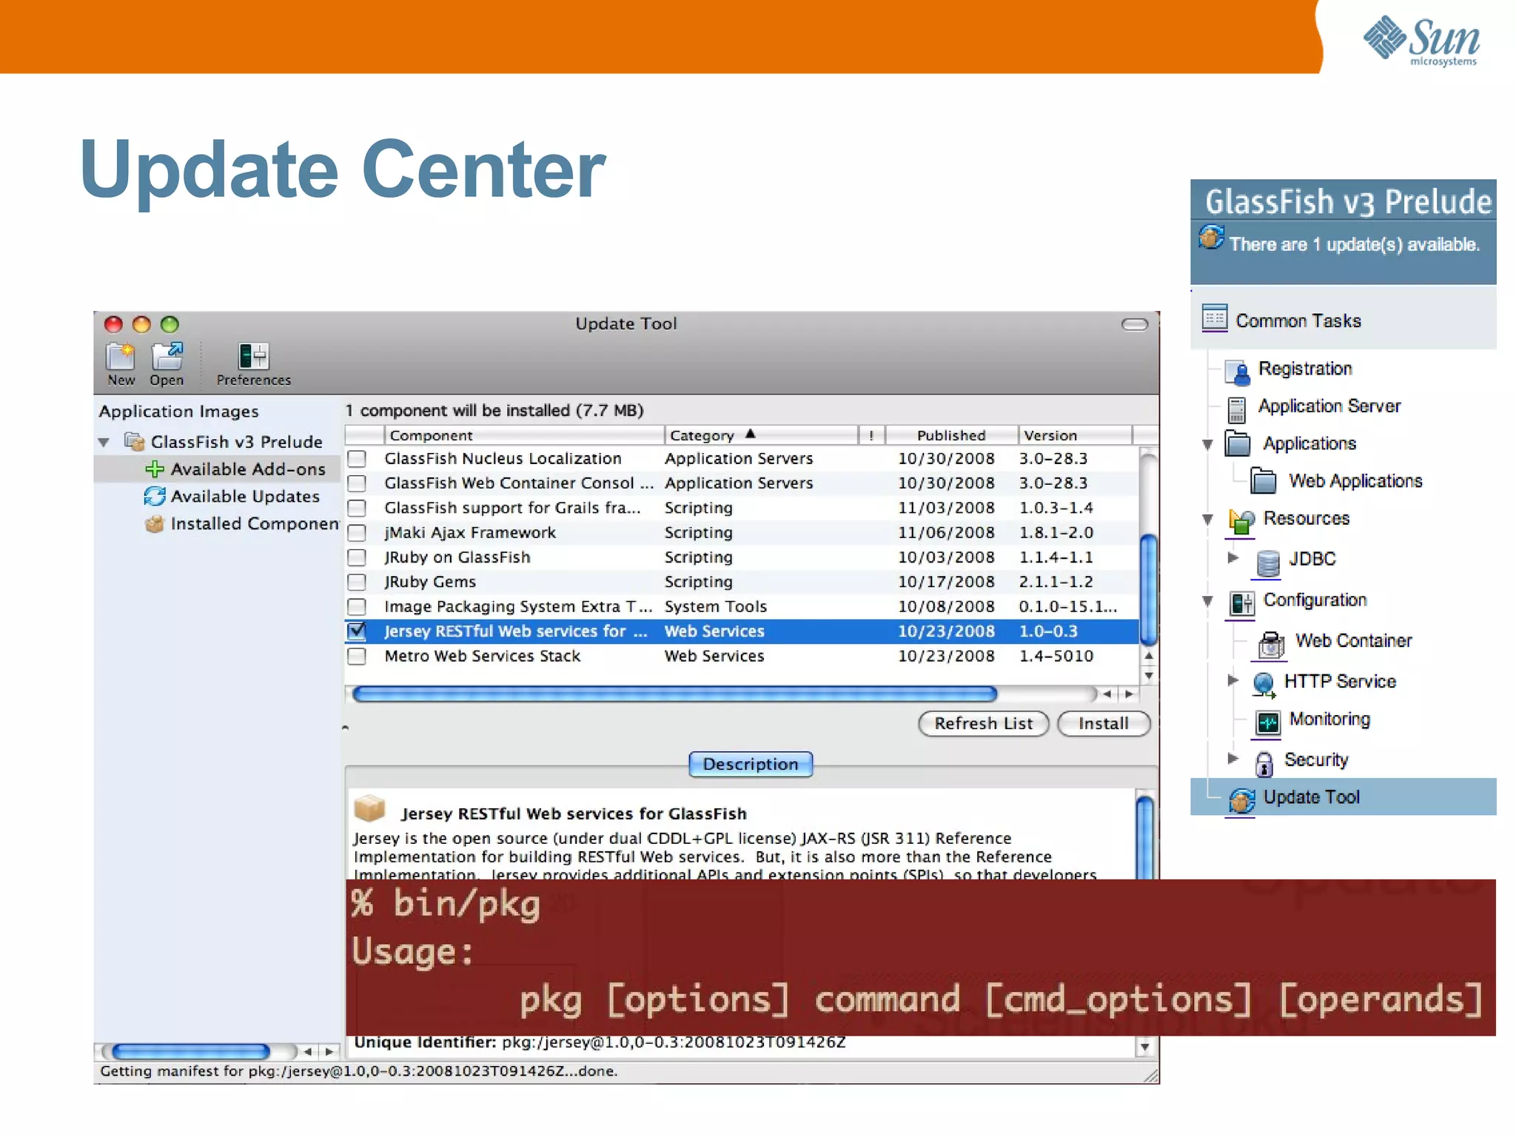1516x1137 pixels.
Task: Collapse the GlassFish v3 Prelude tree node
Action: point(104,443)
